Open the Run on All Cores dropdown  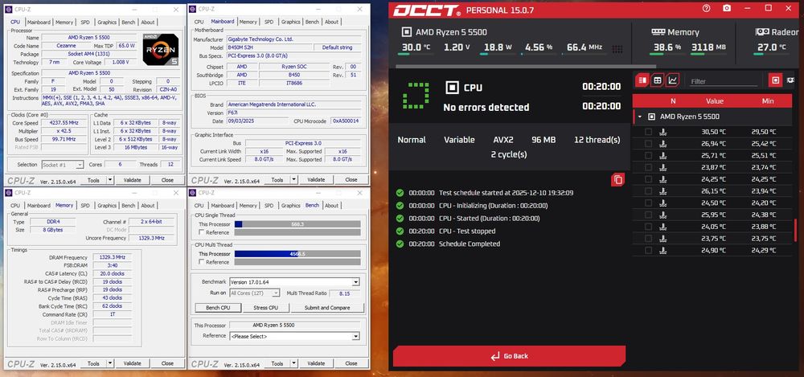[x=275, y=293]
